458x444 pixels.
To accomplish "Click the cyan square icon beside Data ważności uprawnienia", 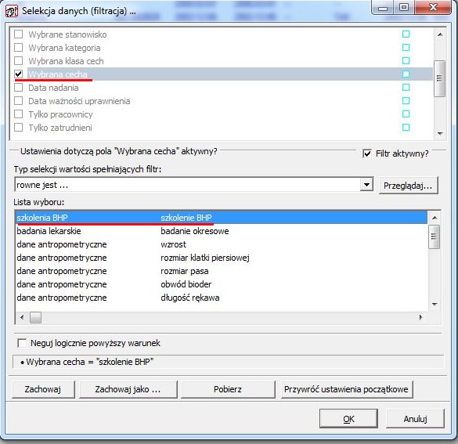I will click(x=406, y=101).
